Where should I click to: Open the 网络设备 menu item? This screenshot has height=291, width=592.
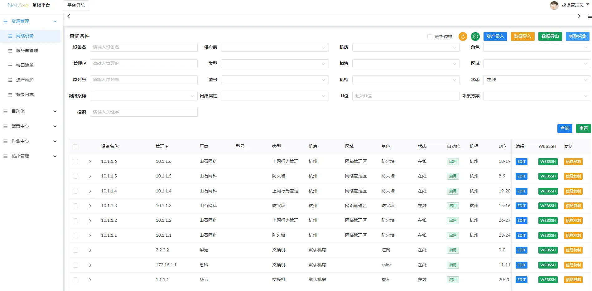[x=30, y=36]
